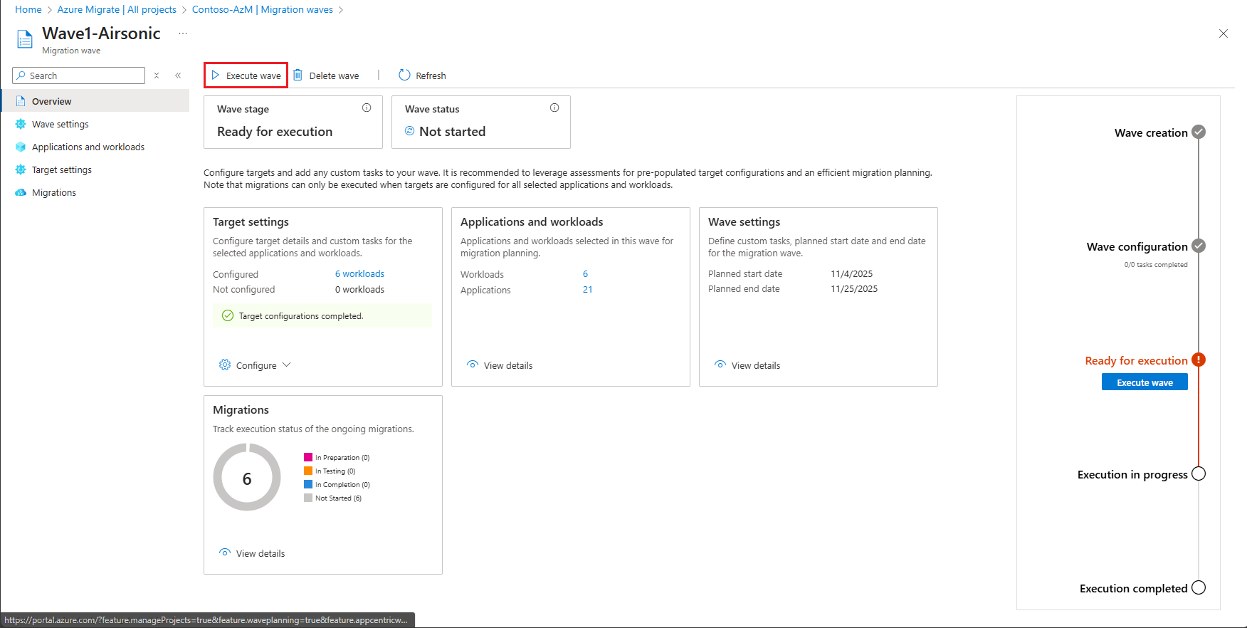
Task: Click inside the Search input field
Action: point(79,75)
